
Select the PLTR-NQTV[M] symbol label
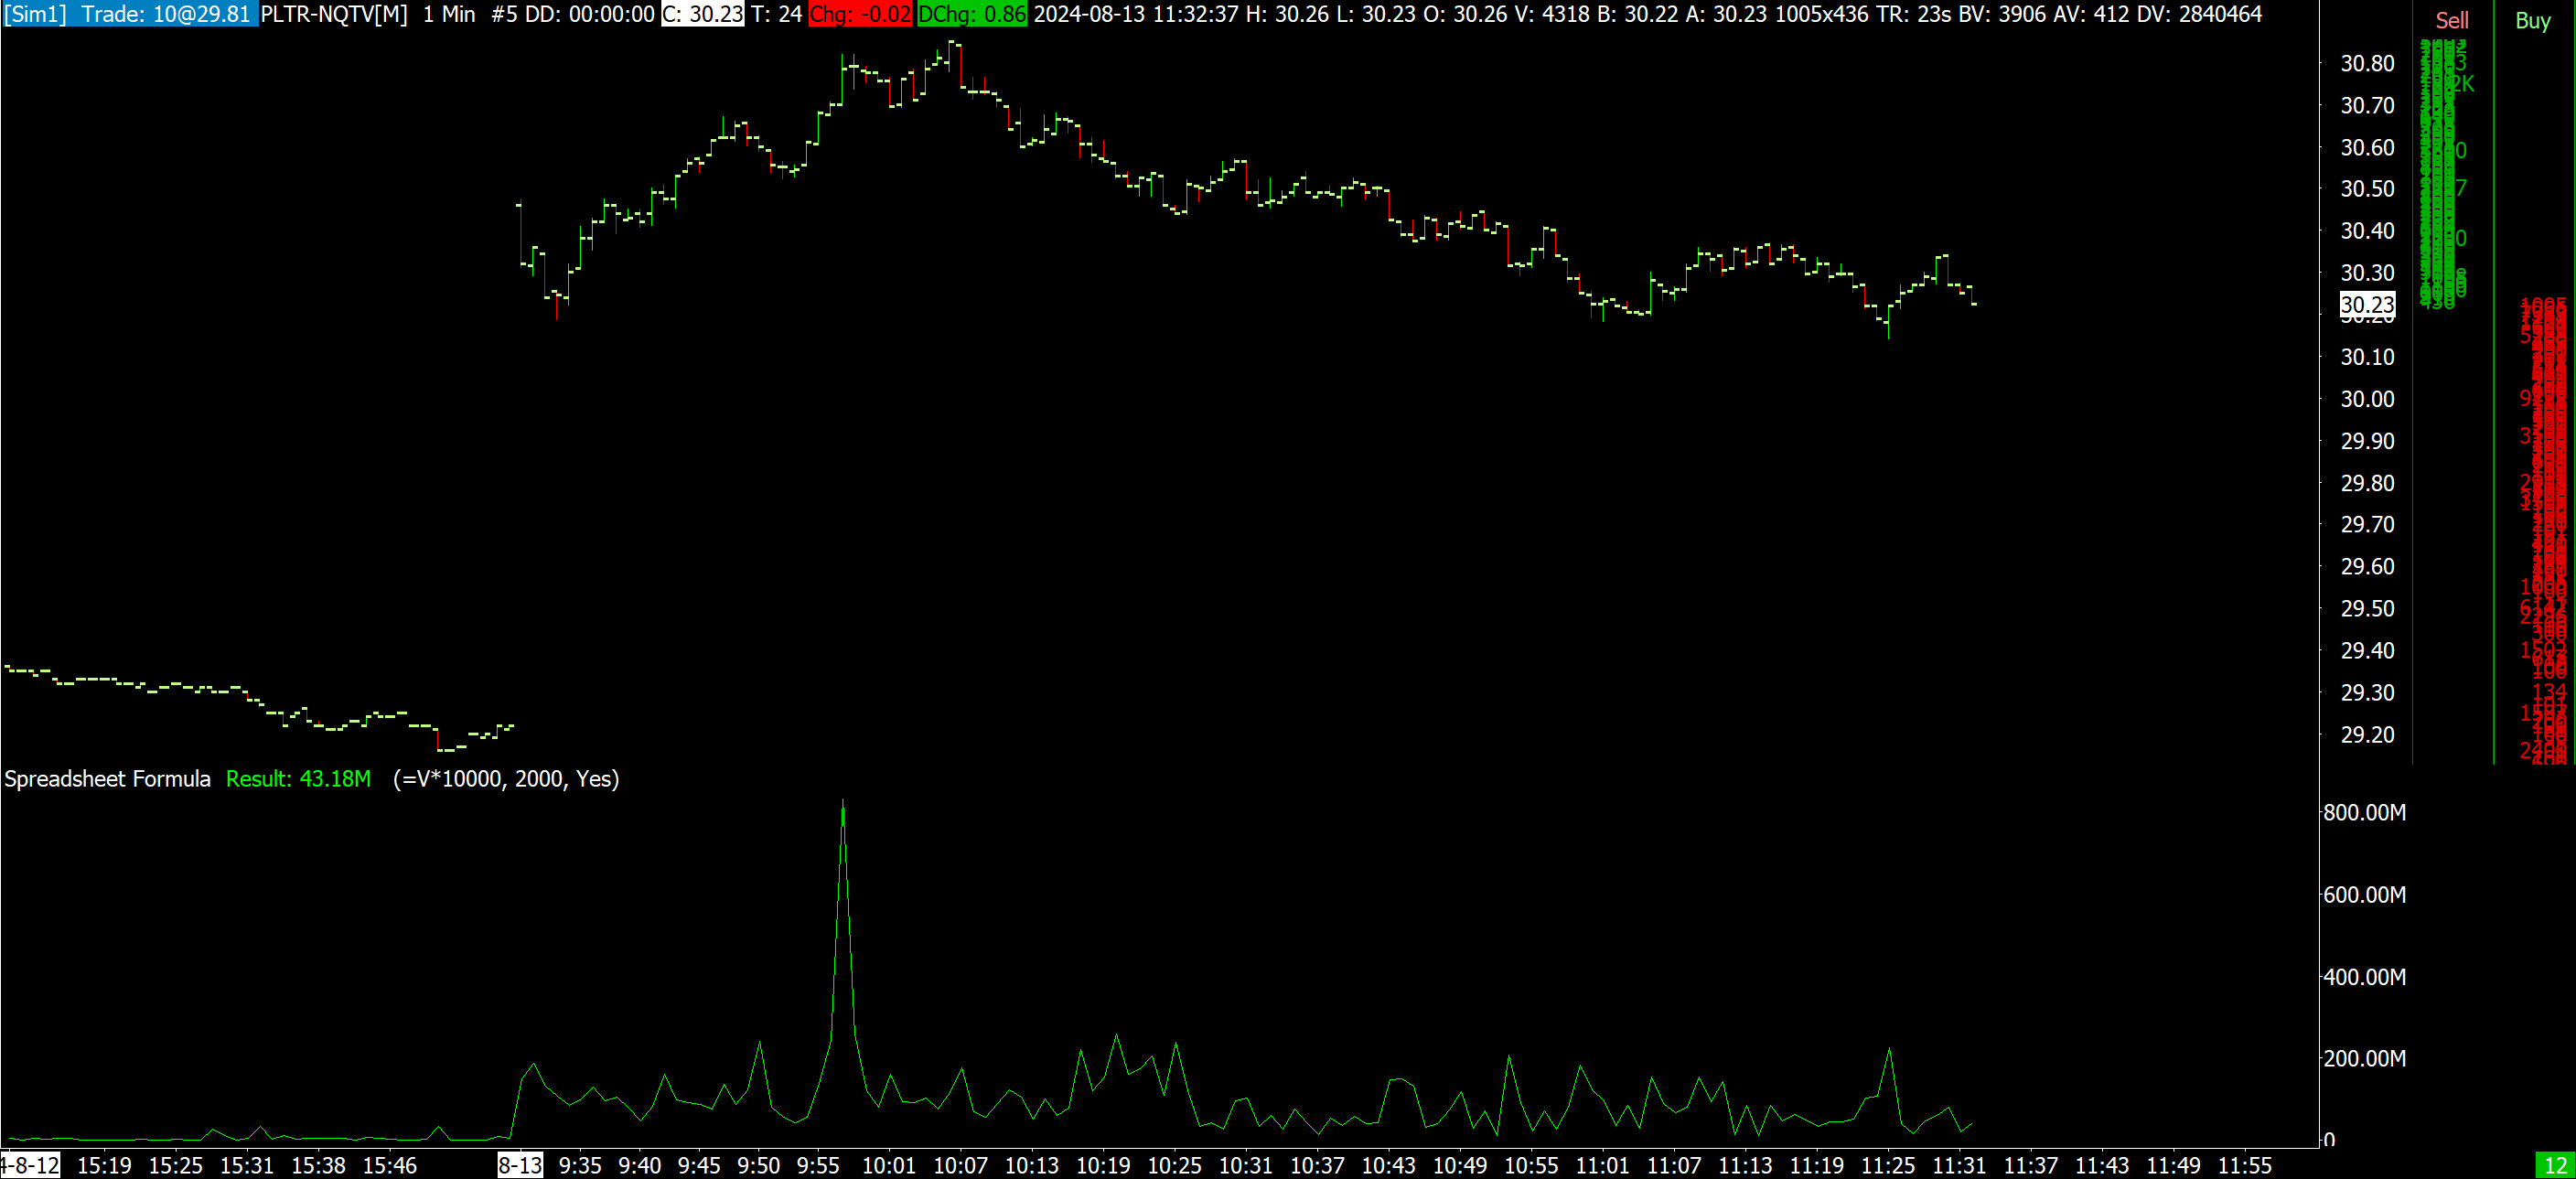pyautogui.click(x=334, y=14)
